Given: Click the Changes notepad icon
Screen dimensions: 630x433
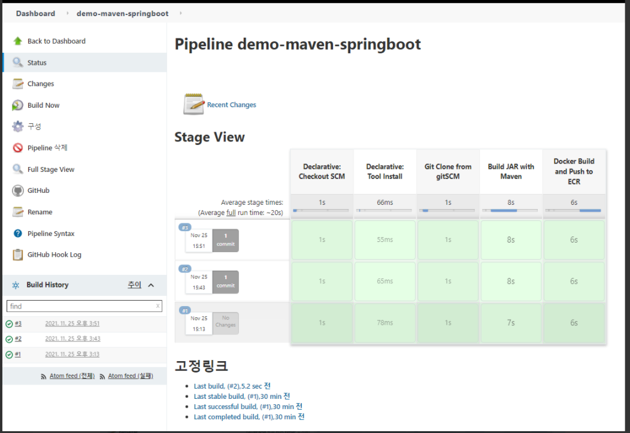Looking at the screenshot, I should coord(18,84).
